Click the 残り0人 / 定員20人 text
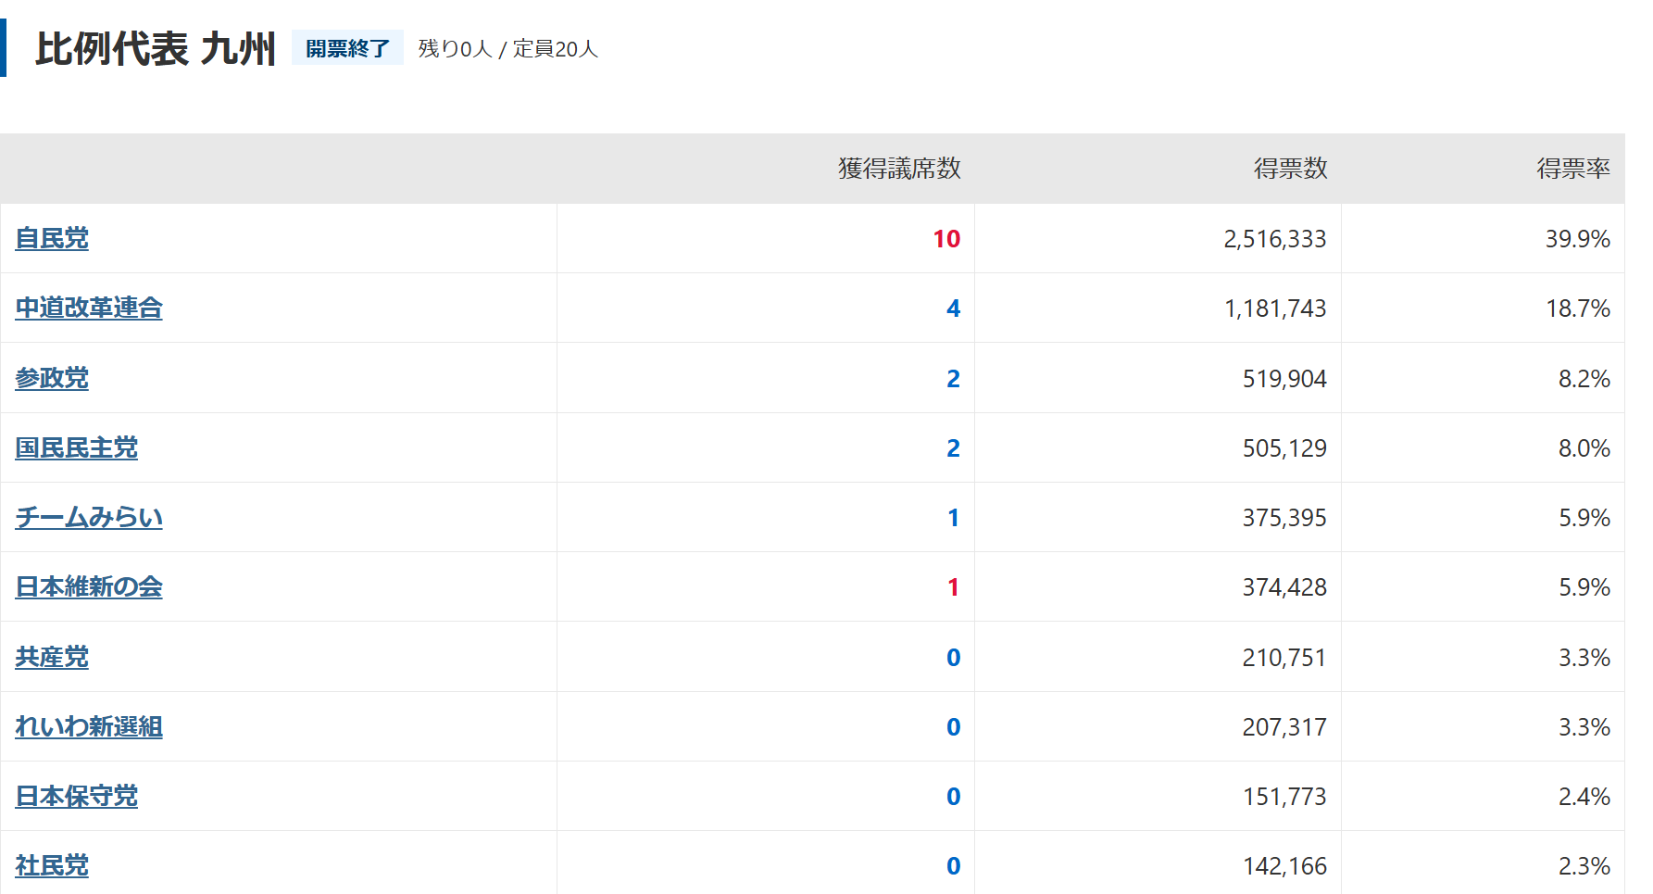The height and width of the screenshot is (894, 1653). point(507,49)
